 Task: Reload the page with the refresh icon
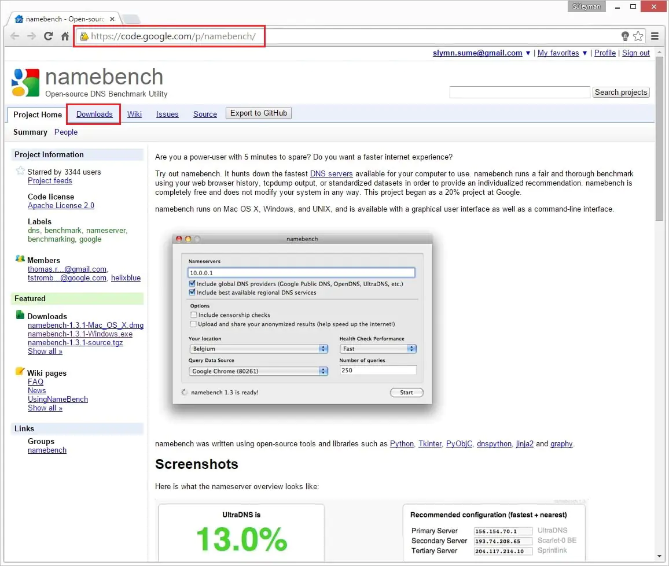pos(49,36)
